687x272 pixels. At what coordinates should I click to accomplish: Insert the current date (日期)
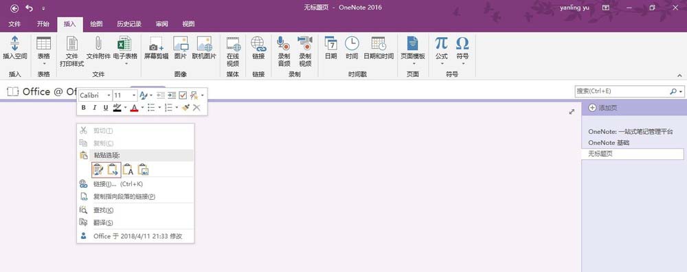tap(331, 48)
